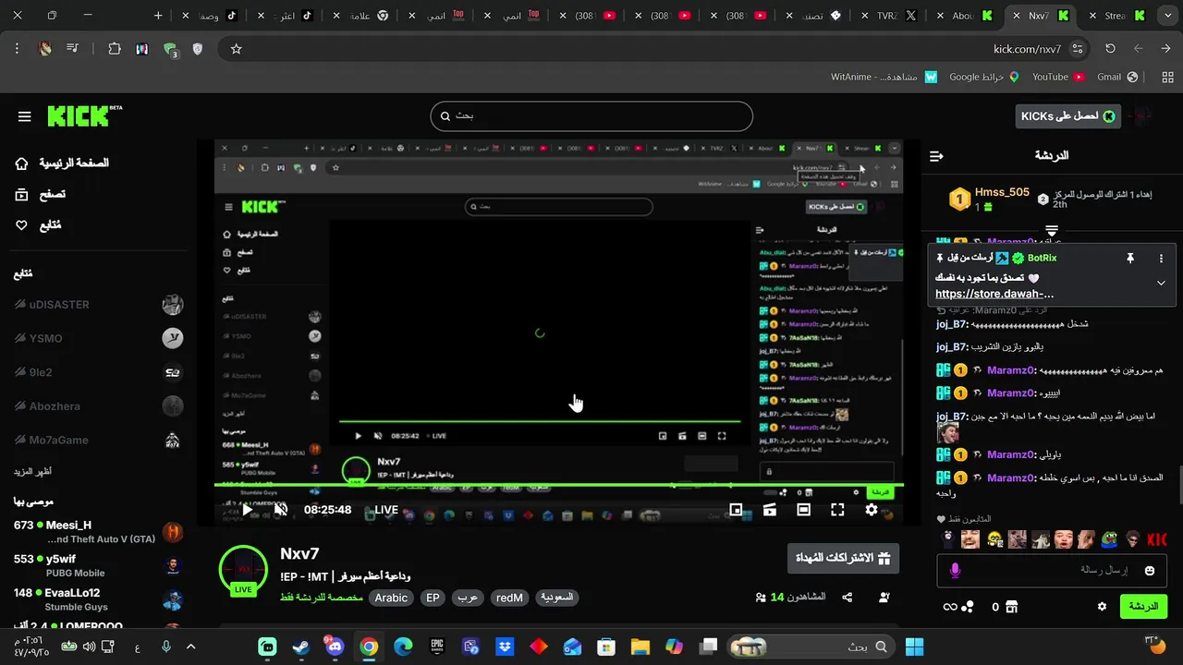Click the الاشتراكات المُهداة button
This screenshot has width=1183, height=665.
843,558
